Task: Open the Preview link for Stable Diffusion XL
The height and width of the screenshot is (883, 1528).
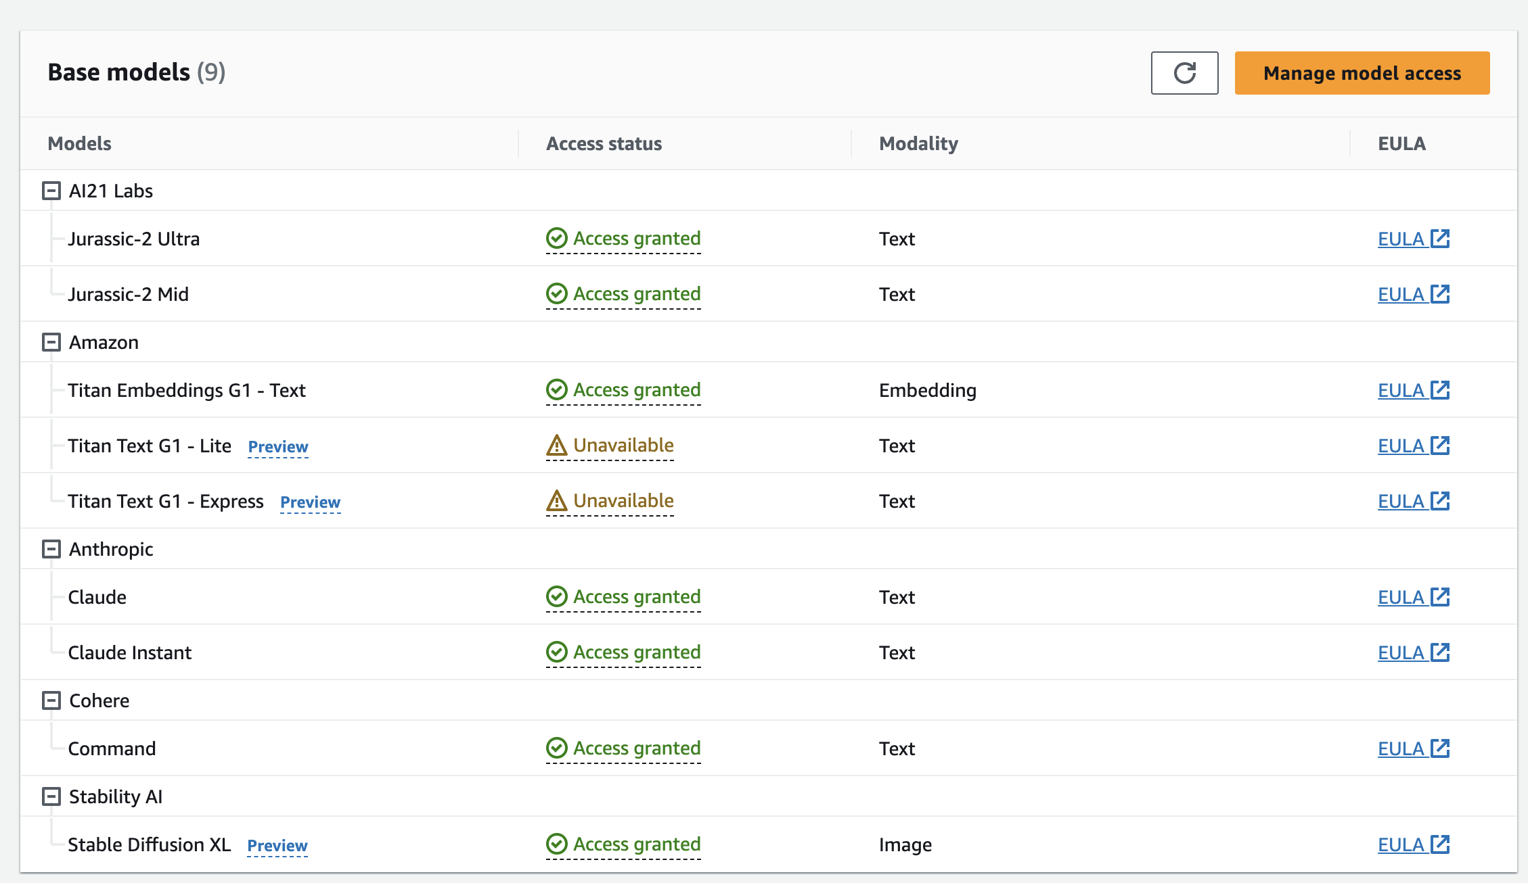Action: coord(277,845)
